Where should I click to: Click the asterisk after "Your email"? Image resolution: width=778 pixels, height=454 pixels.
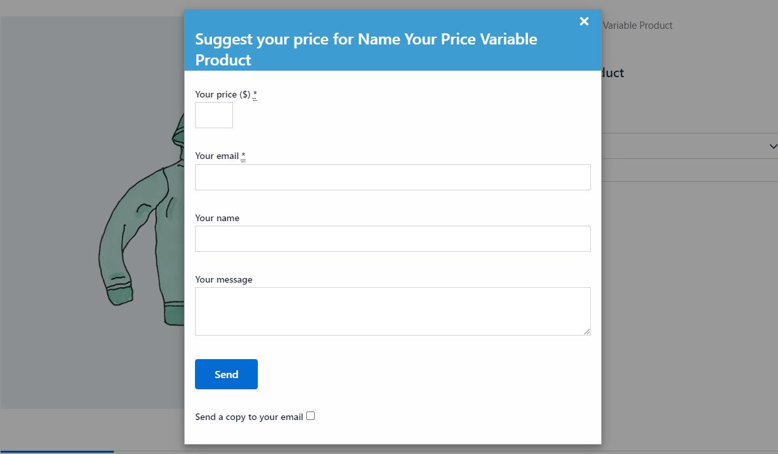pyautogui.click(x=243, y=155)
